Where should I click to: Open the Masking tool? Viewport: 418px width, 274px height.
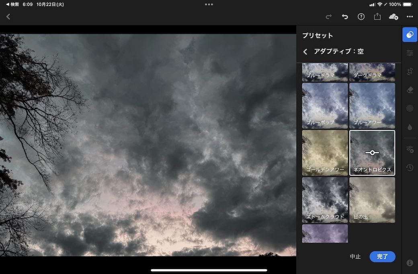pos(410,108)
